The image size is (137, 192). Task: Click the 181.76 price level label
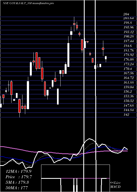click(x=129, y=50)
